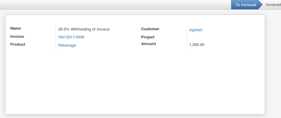Open the INV/2017/0006 invoice link
This screenshot has width=281, height=118.
tap(71, 37)
